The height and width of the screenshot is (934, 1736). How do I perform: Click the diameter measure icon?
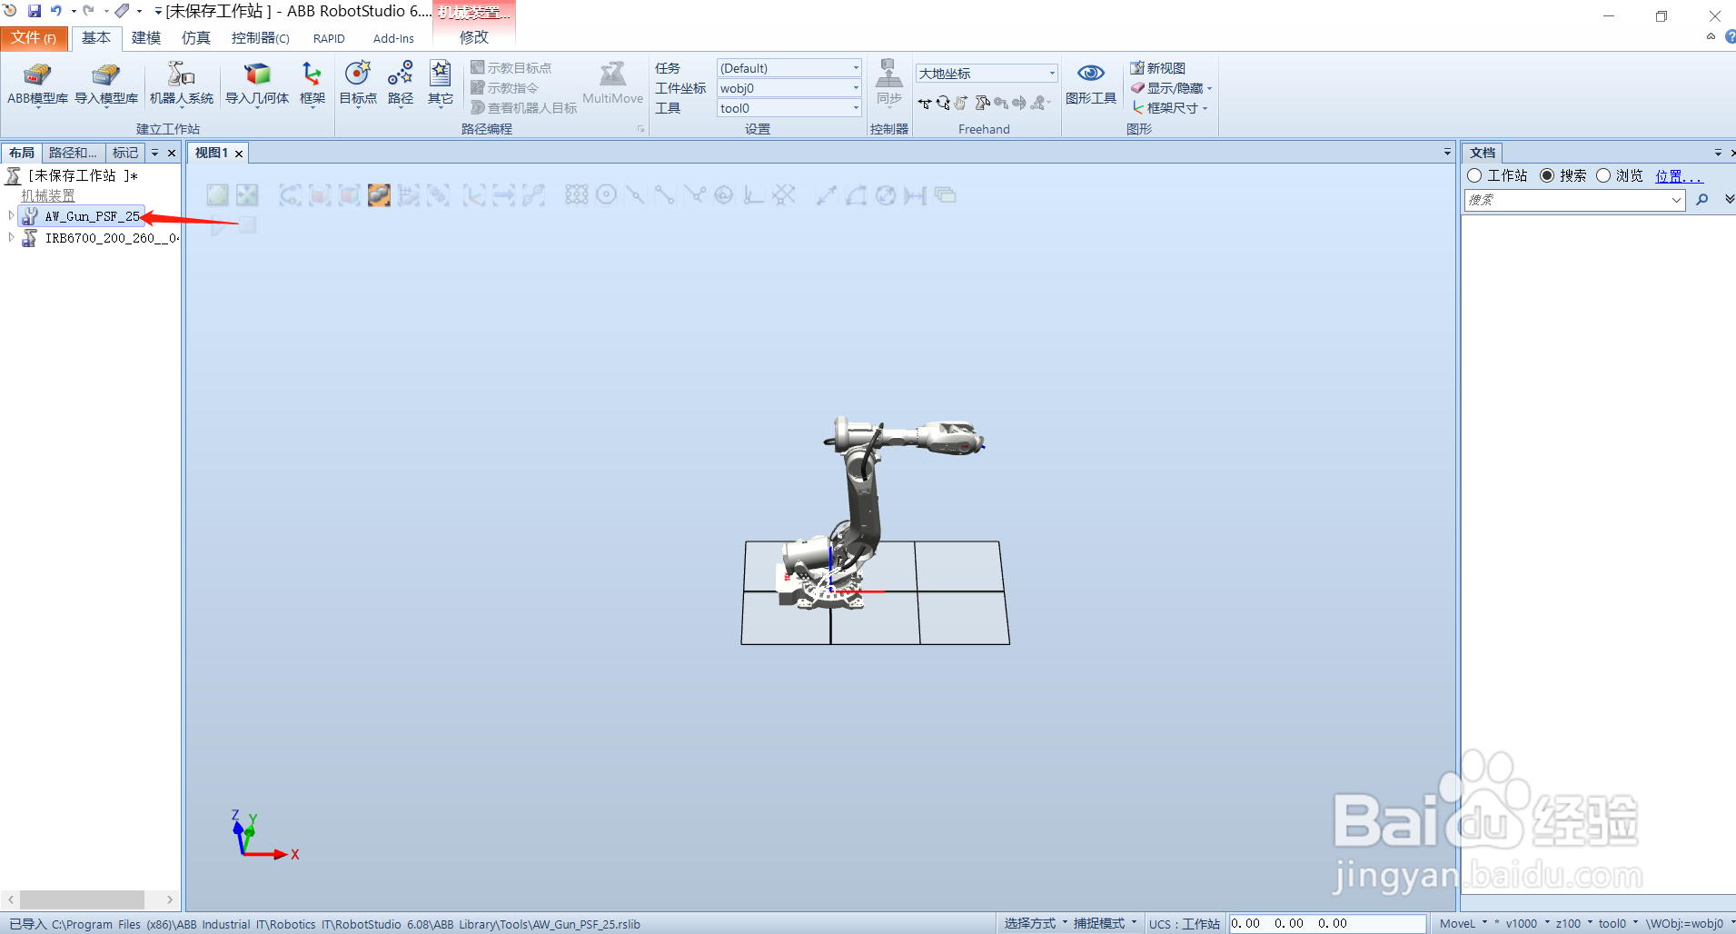coord(886,194)
